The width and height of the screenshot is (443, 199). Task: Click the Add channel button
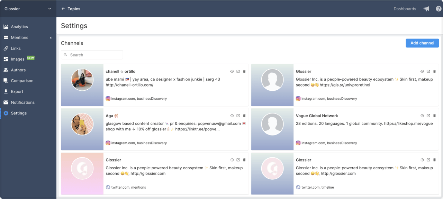(422, 43)
